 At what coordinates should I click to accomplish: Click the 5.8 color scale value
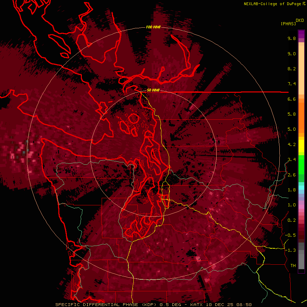tap(292, 114)
